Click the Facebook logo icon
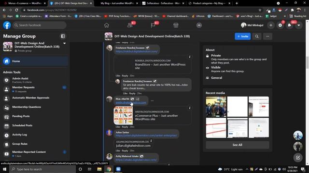The height and width of the screenshot is (173, 309). click(x=7, y=25)
